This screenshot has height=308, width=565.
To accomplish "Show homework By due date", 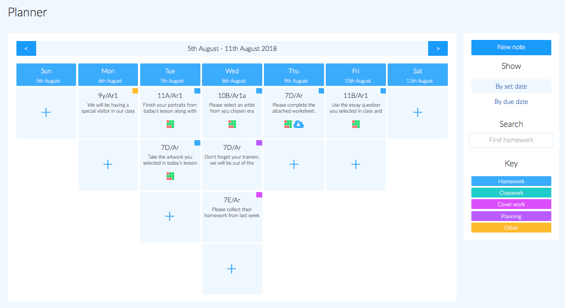I will pyautogui.click(x=511, y=102).
